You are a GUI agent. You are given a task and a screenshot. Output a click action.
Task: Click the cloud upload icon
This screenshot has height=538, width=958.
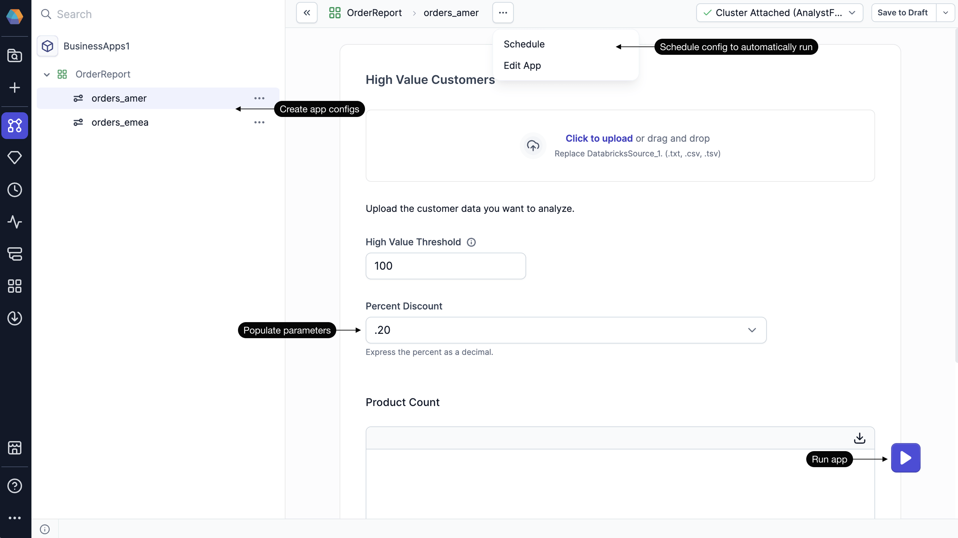[x=532, y=146]
